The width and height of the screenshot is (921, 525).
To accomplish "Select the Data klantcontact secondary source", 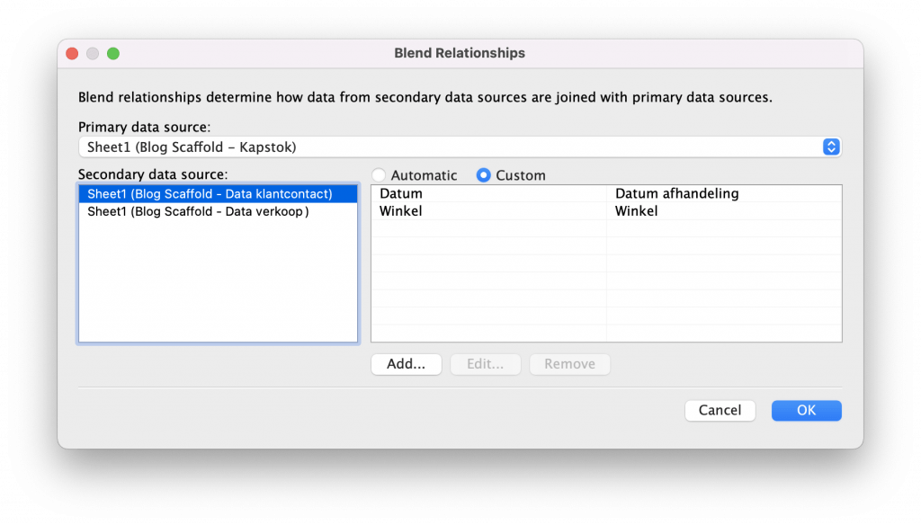I will click(x=210, y=193).
